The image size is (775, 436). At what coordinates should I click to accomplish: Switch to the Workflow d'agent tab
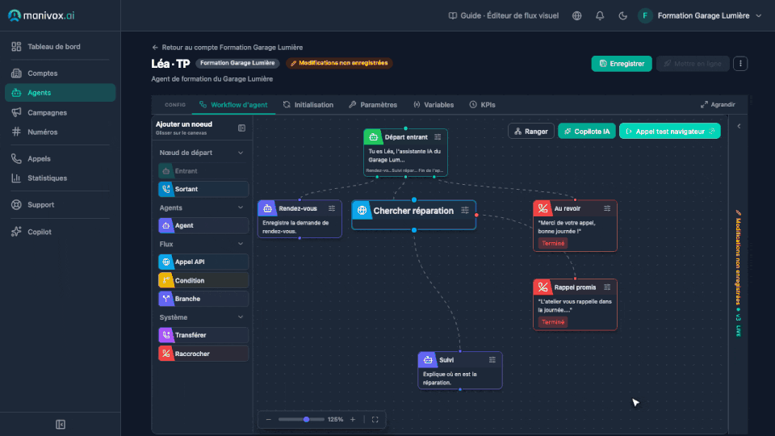click(x=233, y=105)
